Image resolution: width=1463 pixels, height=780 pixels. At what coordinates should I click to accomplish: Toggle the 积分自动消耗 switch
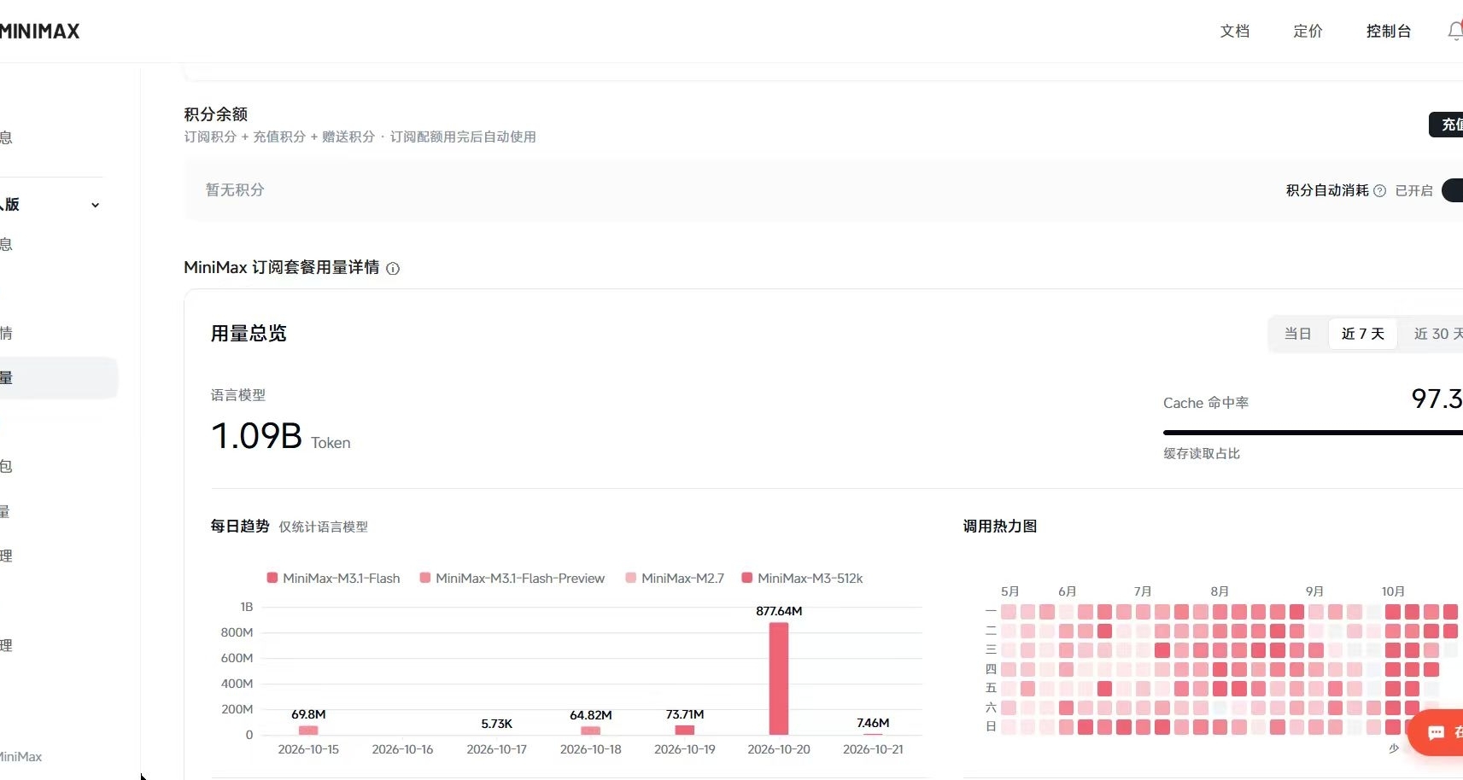coord(1453,190)
